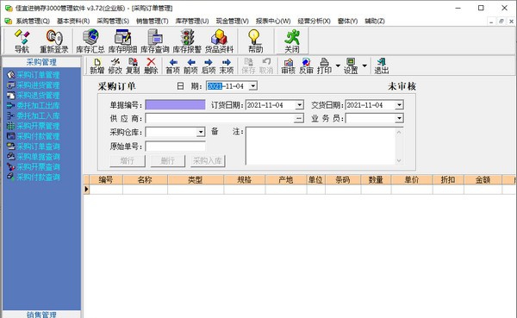This screenshot has height=318, width=517.
Task: Click the 备注 remarks text area
Action: point(321,146)
